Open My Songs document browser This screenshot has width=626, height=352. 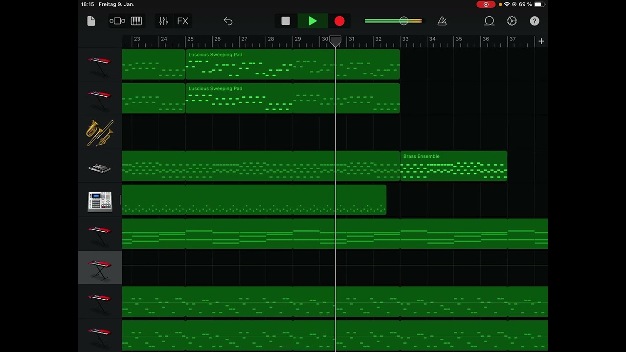[91, 21]
